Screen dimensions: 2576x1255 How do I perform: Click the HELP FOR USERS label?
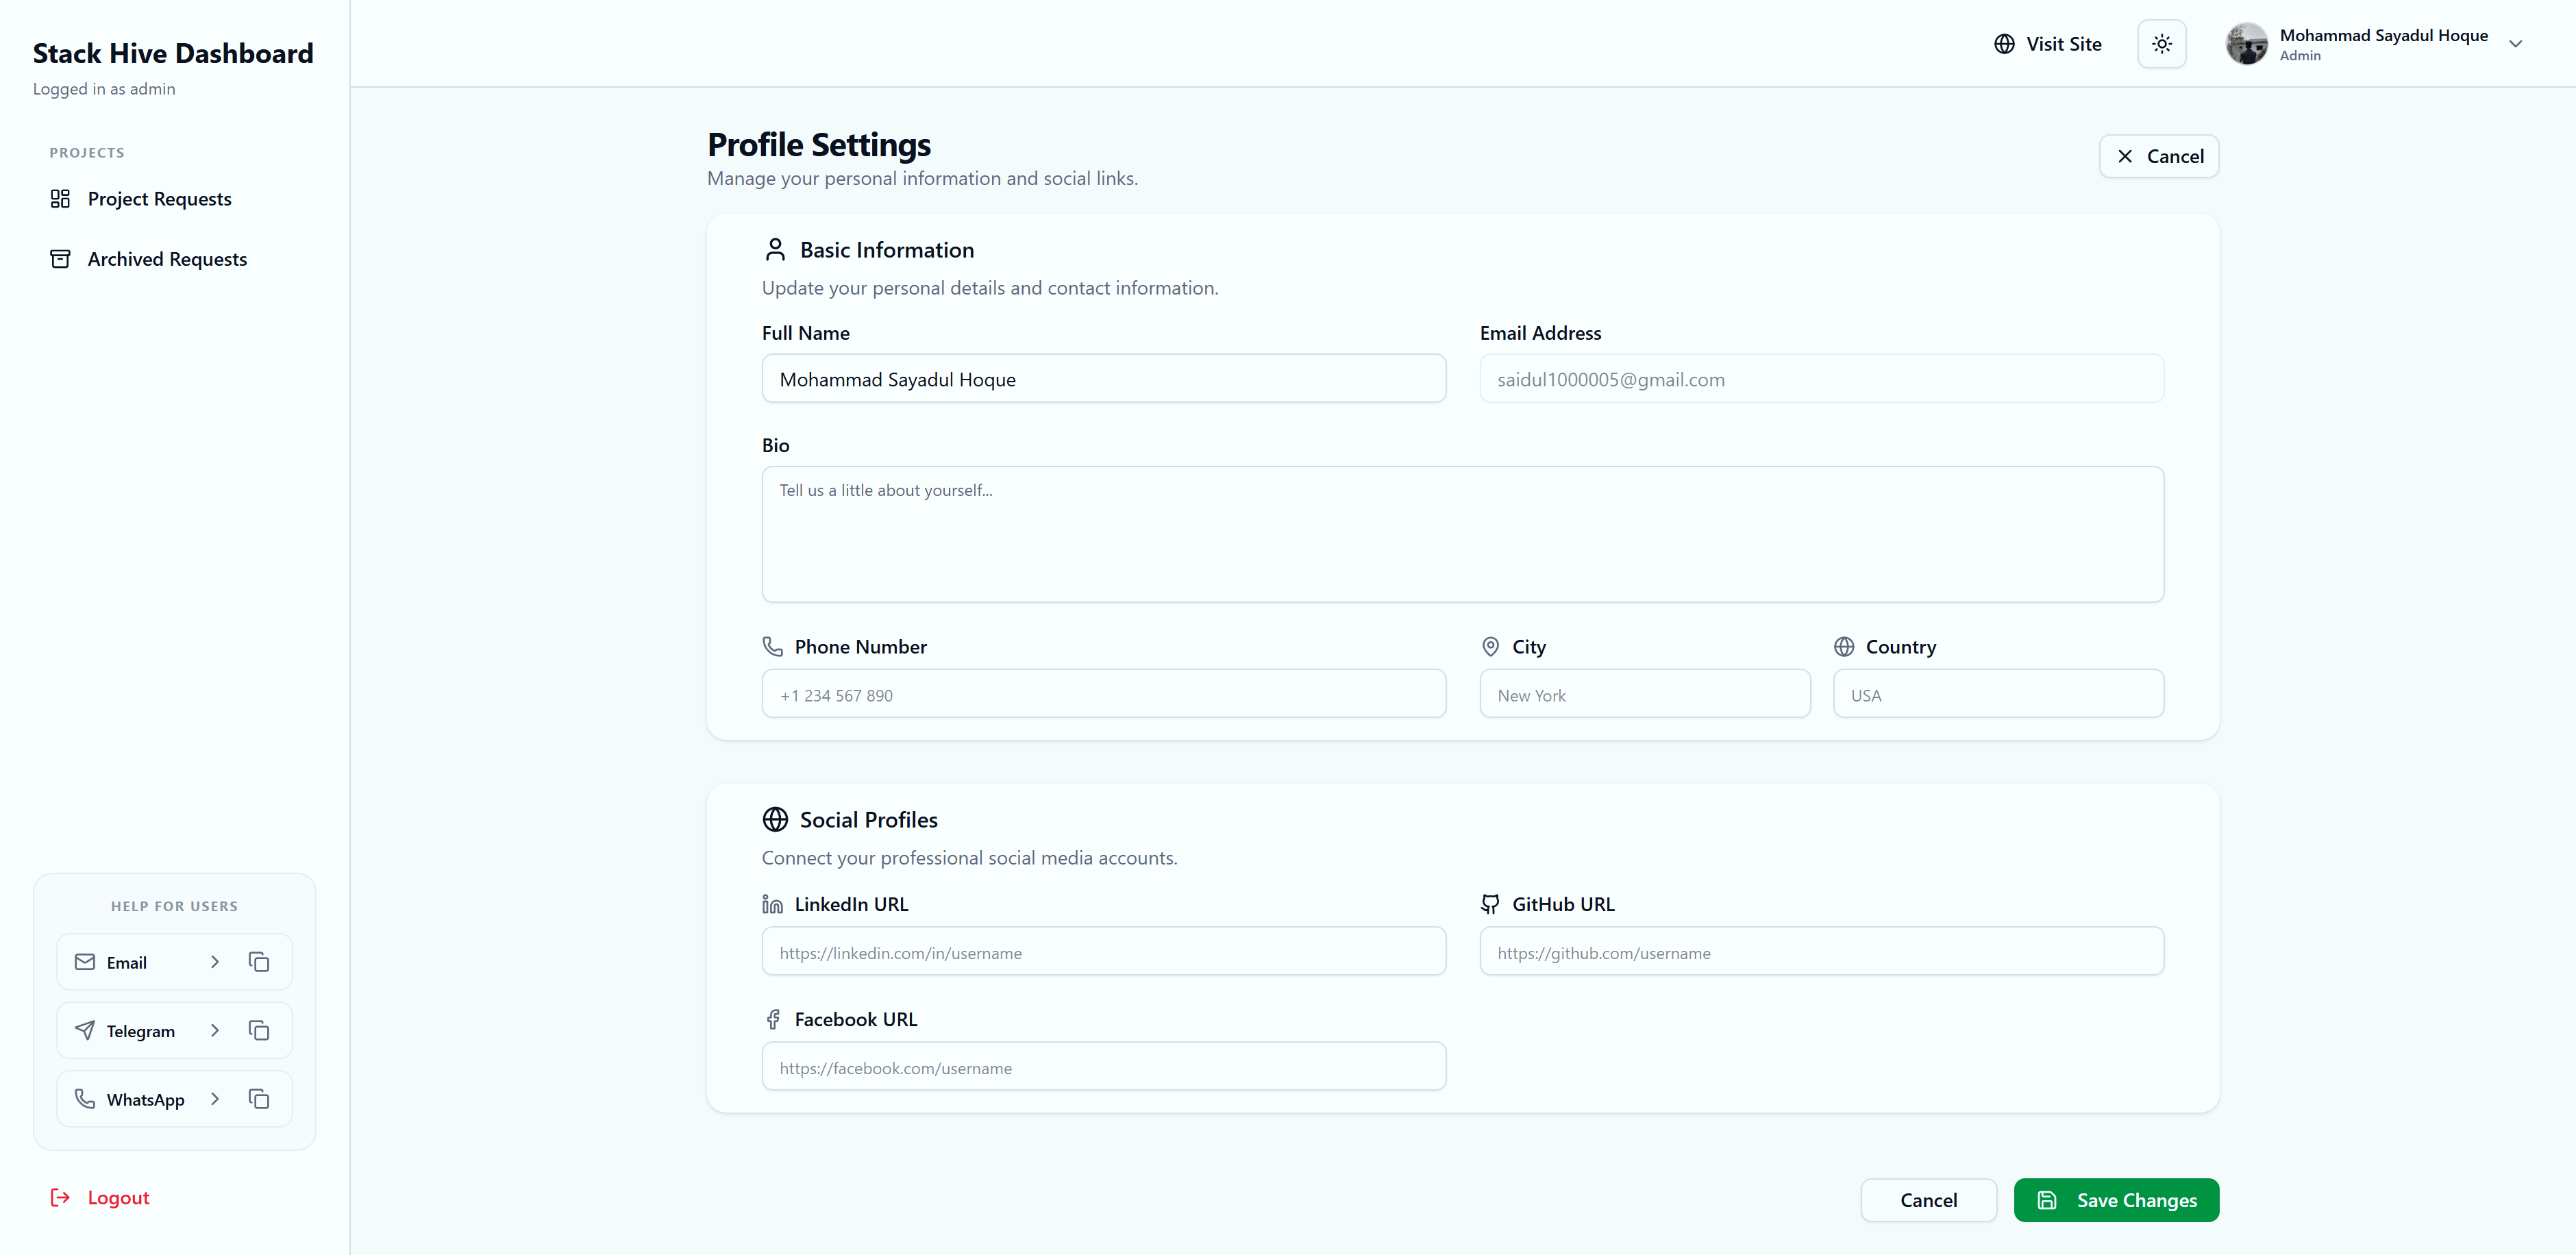(174, 906)
